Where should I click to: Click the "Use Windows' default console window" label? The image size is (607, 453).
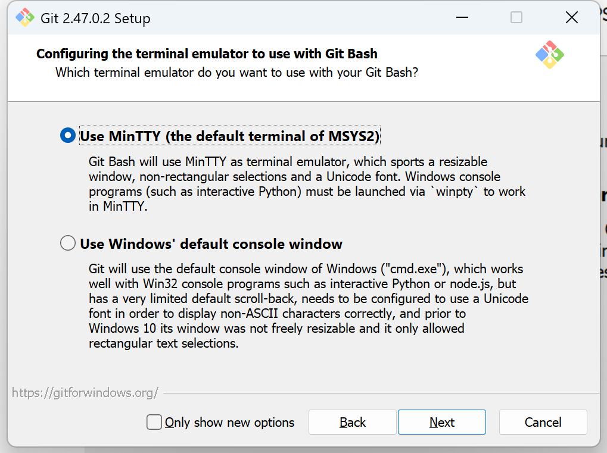coord(211,244)
